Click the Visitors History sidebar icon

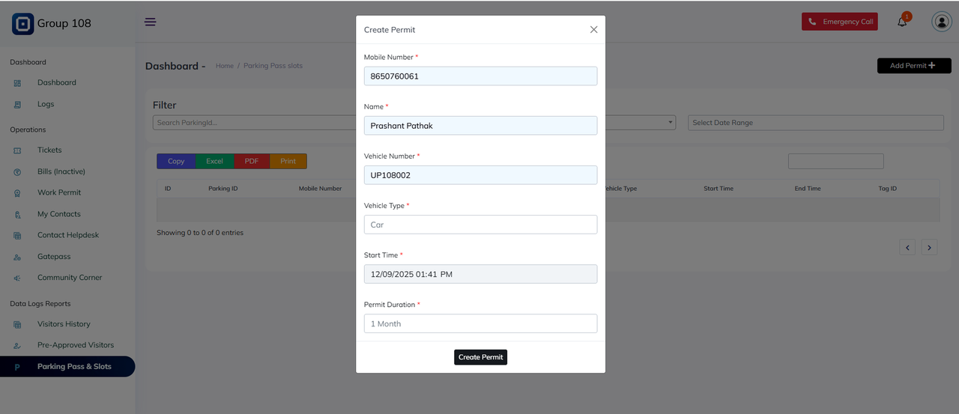[17, 325]
